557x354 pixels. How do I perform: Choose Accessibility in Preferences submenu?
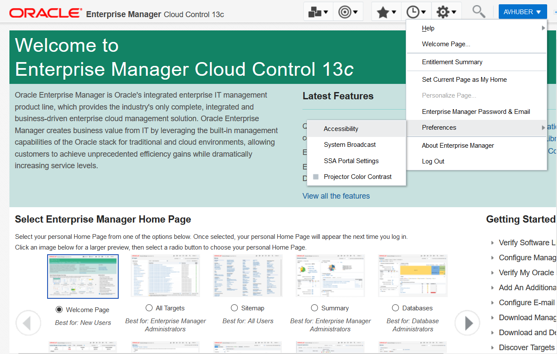tap(356, 129)
